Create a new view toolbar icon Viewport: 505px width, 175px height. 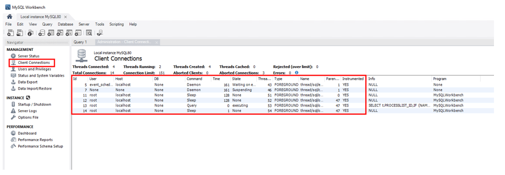(x=60, y=33)
